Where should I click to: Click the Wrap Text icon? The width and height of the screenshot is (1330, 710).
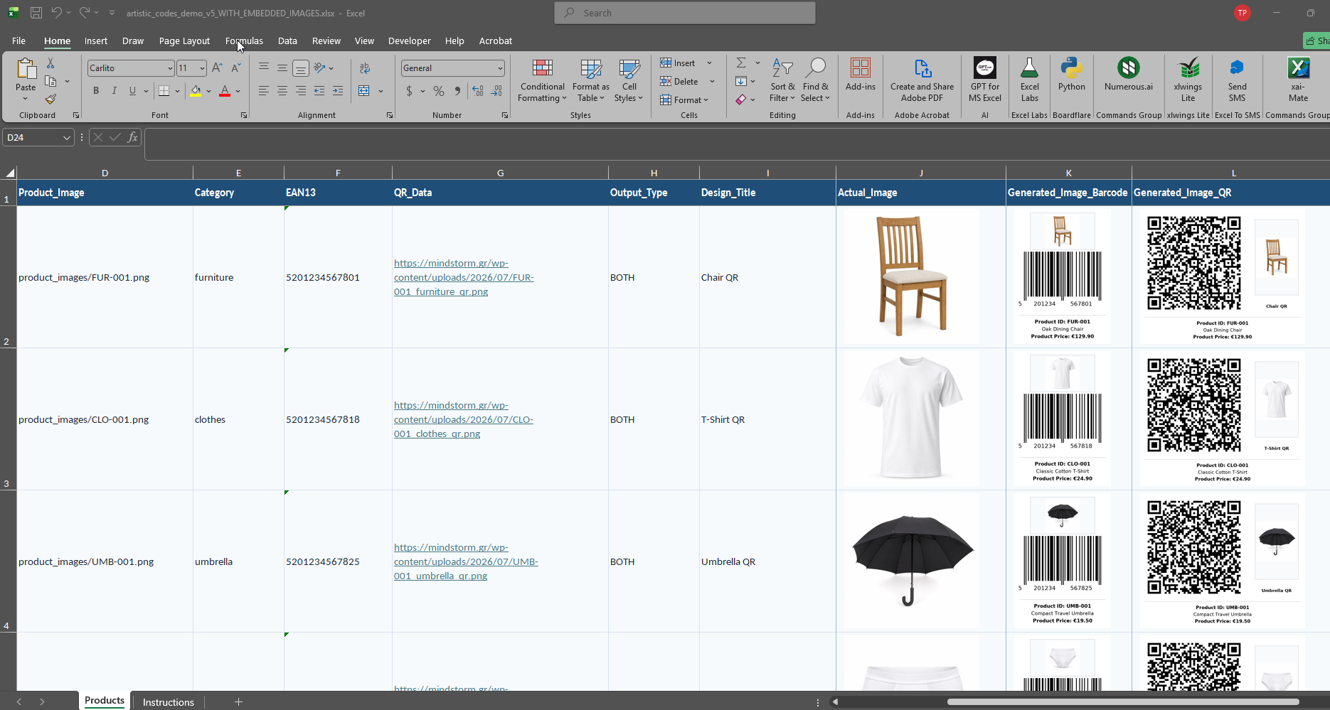(365, 68)
